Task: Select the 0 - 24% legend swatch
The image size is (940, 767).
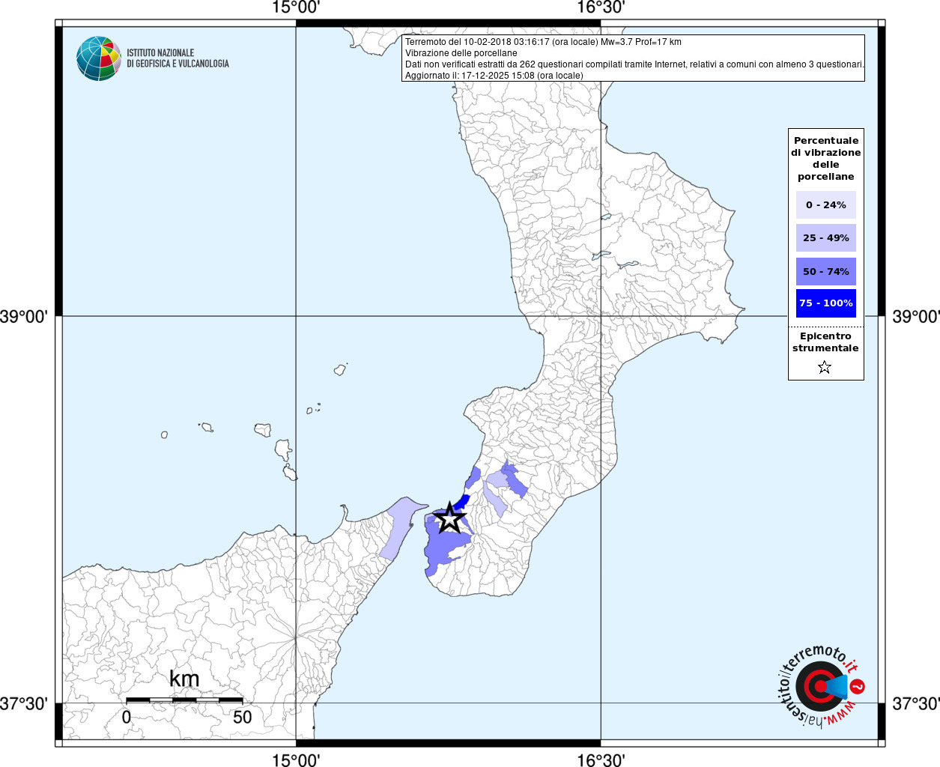Action: pos(825,204)
